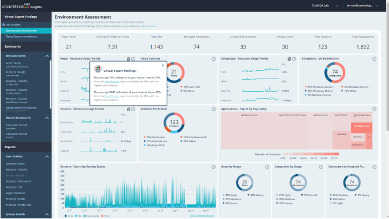Close the Virtual Expert Findings popup

point(163,65)
